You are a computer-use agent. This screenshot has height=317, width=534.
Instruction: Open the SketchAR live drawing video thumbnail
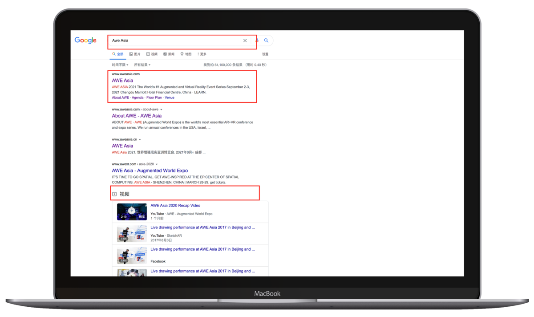pos(132,234)
